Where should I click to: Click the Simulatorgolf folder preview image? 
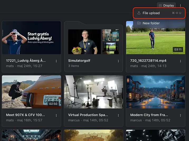(84, 41)
